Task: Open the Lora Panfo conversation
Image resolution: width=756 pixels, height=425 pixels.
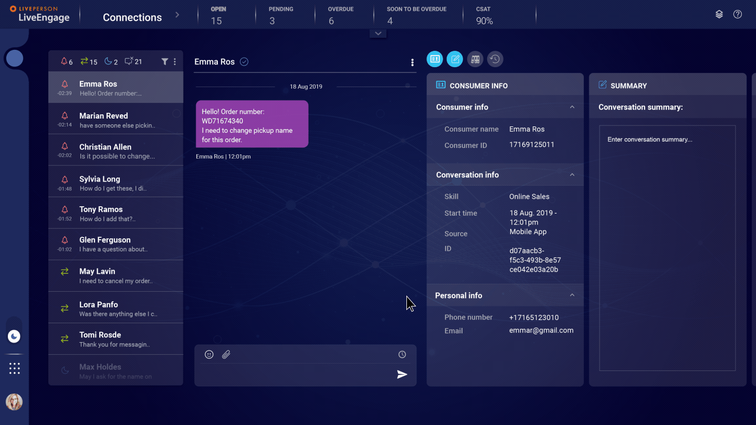Action: (115, 308)
